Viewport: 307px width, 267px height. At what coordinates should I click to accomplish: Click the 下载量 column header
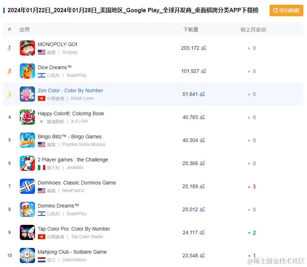[191, 30]
